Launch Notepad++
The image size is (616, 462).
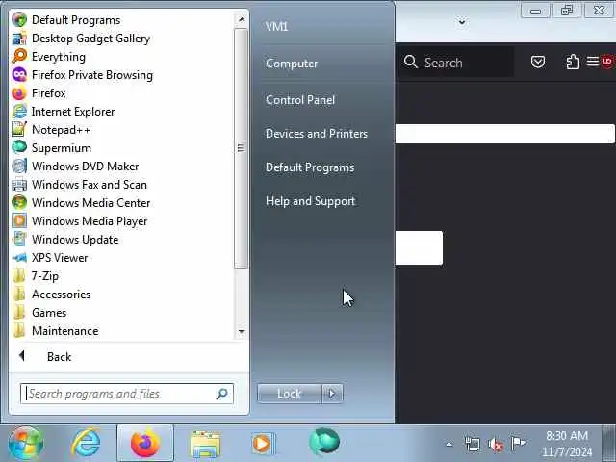click(x=51, y=130)
